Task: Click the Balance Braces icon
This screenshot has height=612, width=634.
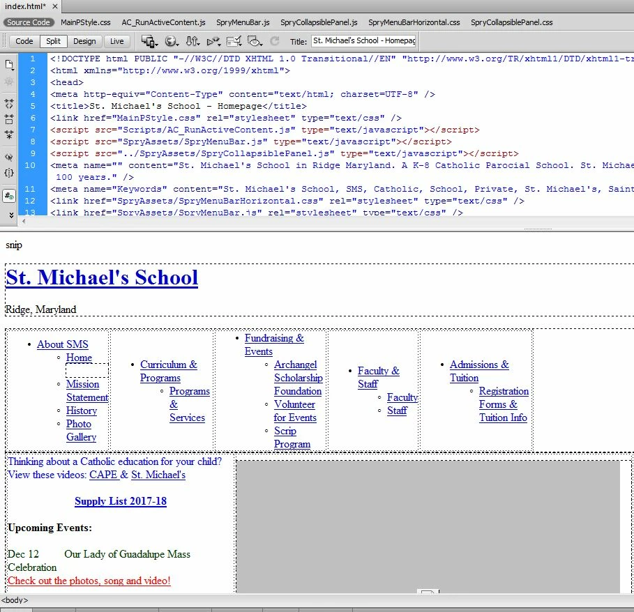Action: [x=9, y=173]
